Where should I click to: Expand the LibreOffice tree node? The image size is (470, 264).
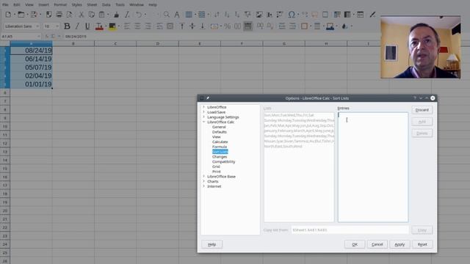click(204, 107)
